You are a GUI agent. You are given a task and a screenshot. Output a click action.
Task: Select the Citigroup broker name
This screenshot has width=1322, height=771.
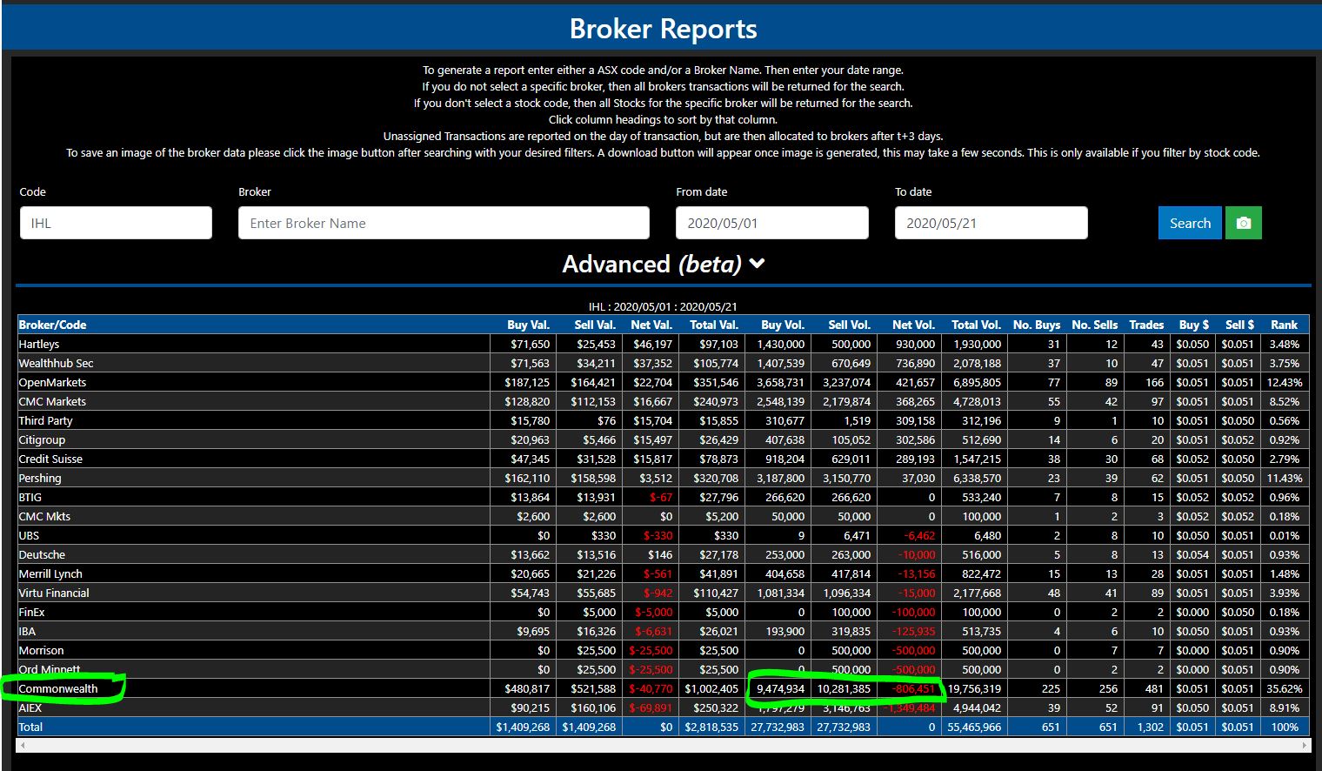click(42, 439)
